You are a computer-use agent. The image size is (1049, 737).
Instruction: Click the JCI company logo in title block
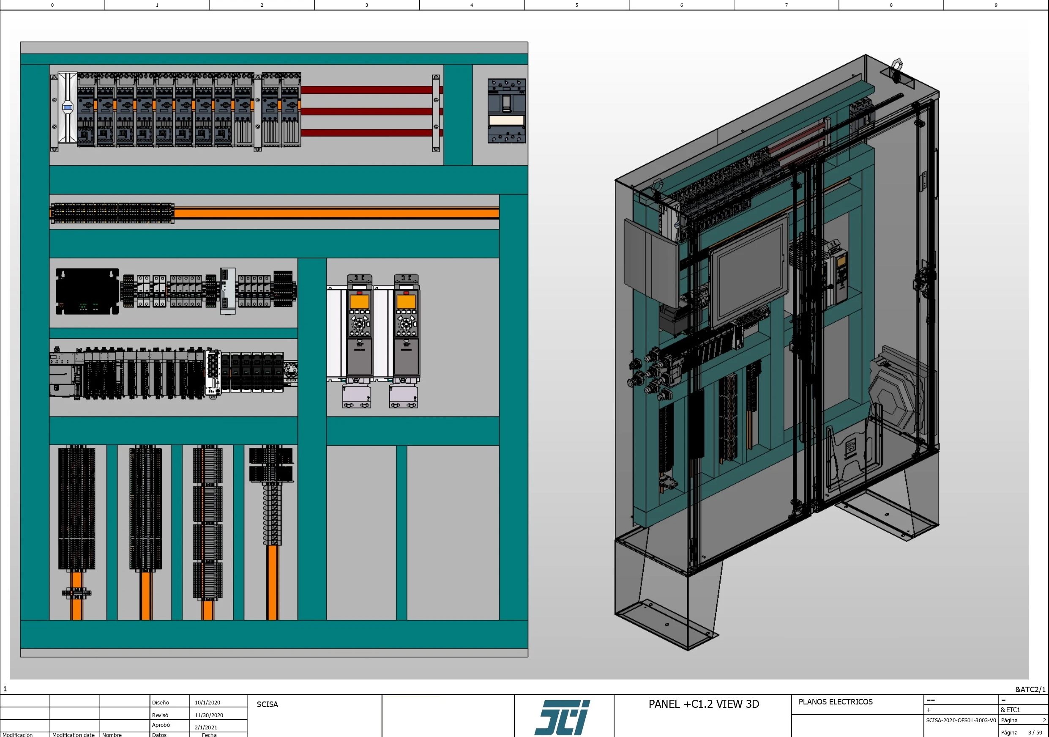click(562, 717)
